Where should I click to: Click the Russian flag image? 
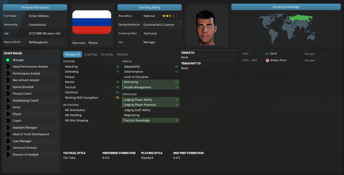92,22
